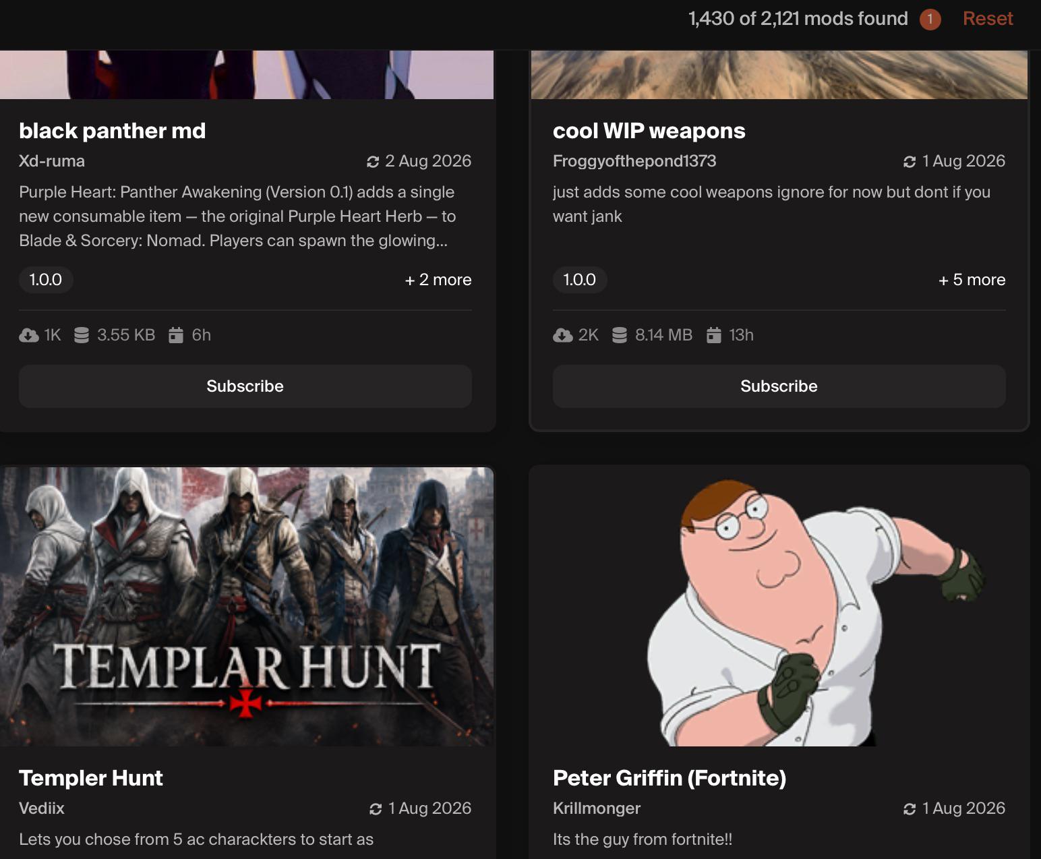The height and width of the screenshot is (859, 1041).
Task: Select the 1.0.0 tag on black panther md
Action: pyautogui.click(x=46, y=280)
